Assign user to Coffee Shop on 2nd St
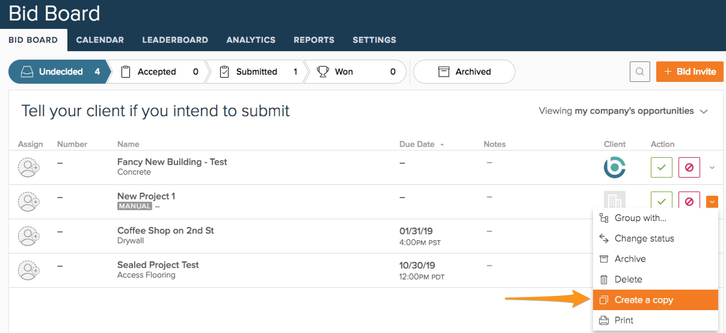 28,236
